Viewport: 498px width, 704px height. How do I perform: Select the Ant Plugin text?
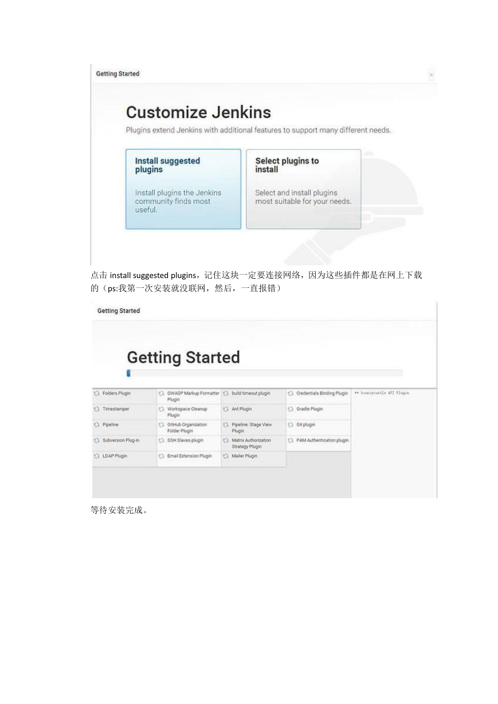tap(242, 409)
